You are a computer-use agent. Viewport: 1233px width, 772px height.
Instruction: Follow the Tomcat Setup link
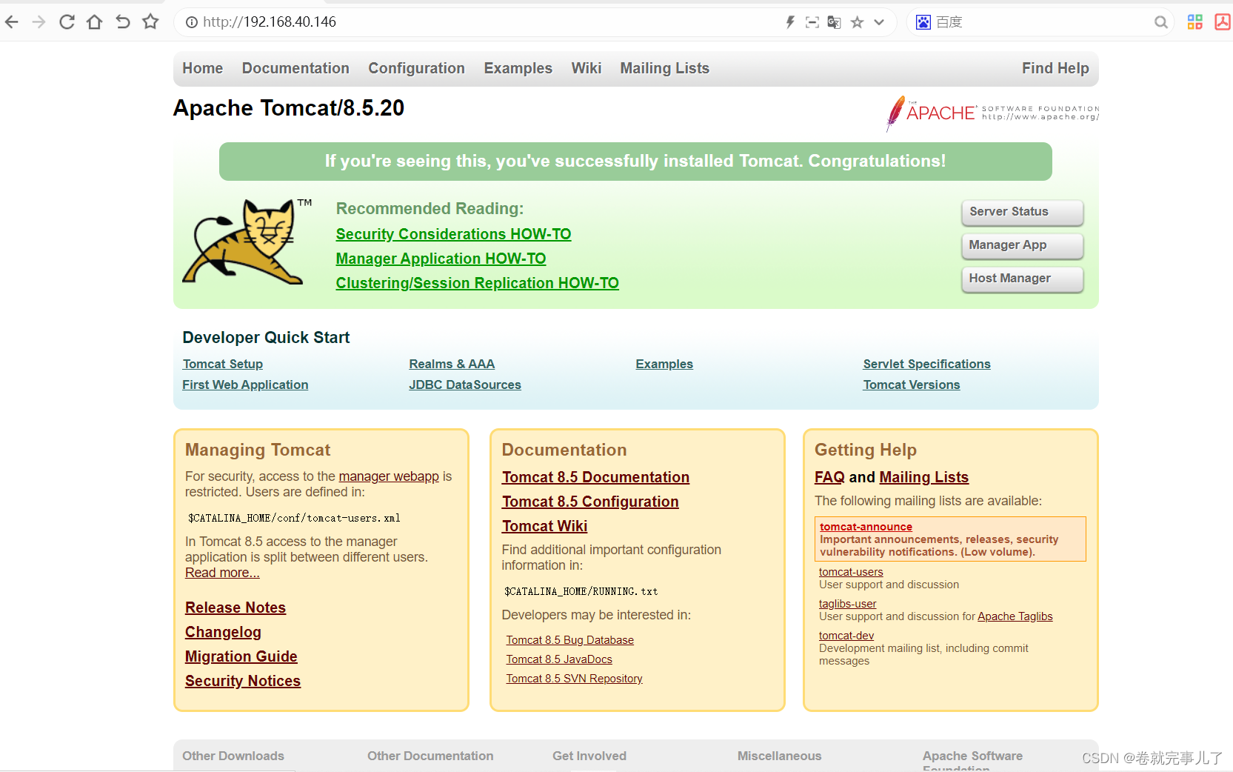tap(223, 364)
